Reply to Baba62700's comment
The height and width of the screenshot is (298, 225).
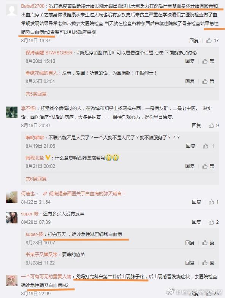(x=194, y=40)
